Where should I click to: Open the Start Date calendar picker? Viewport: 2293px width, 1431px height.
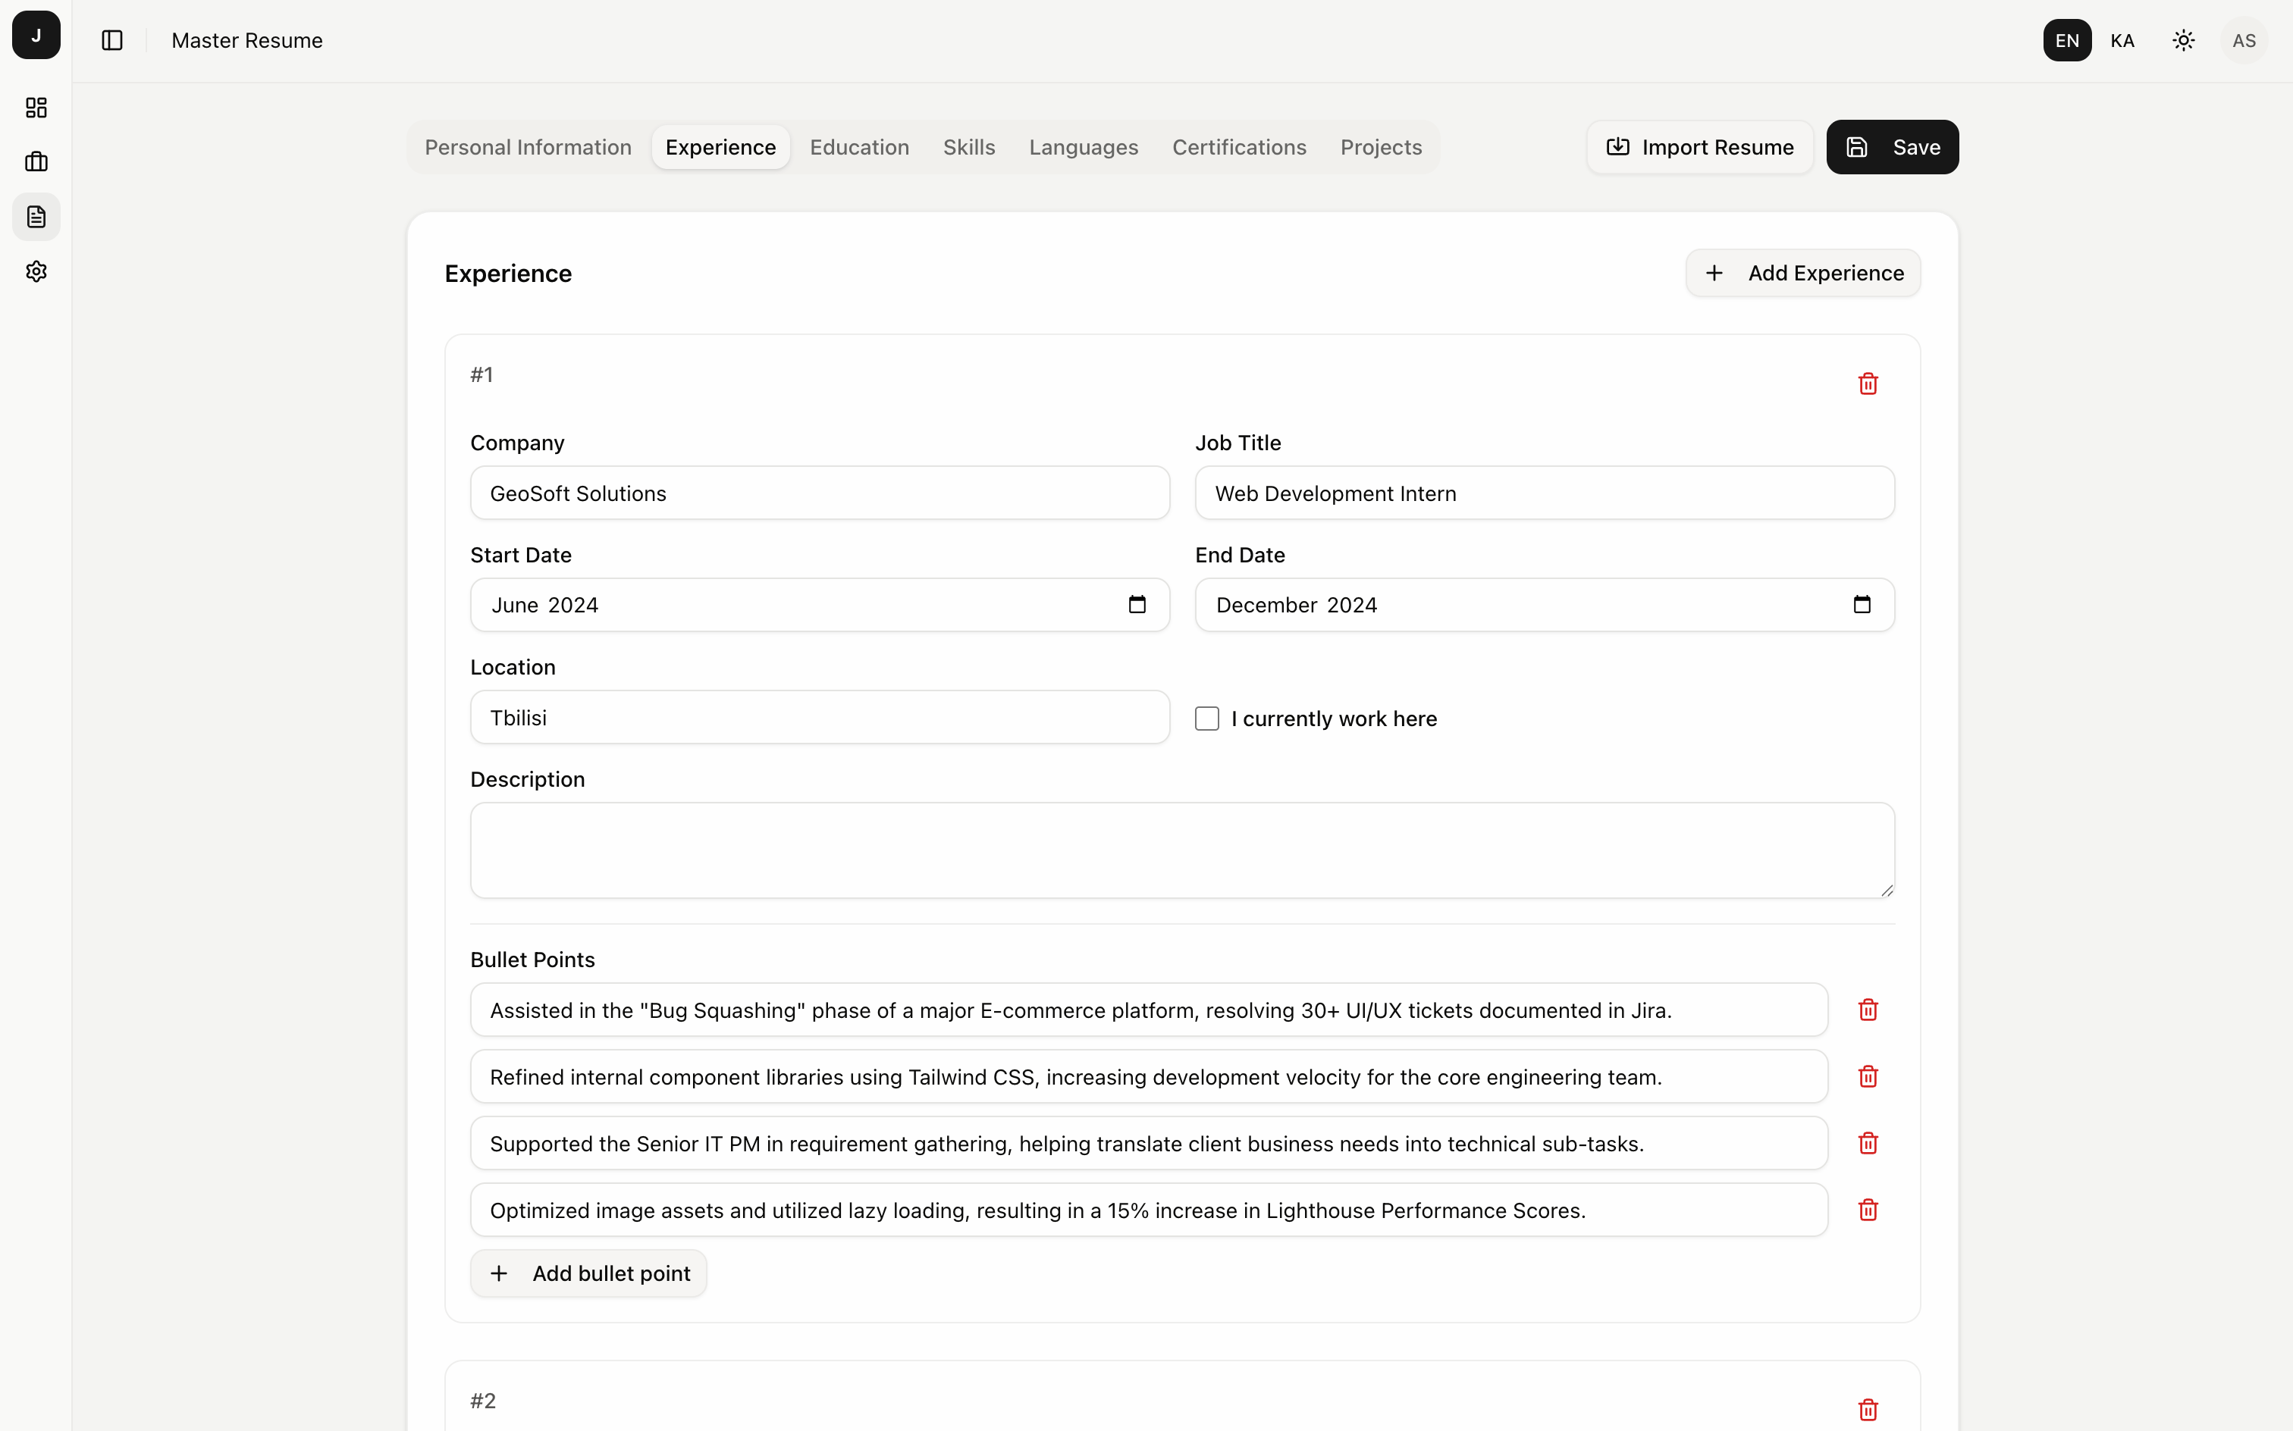click(1137, 605)
